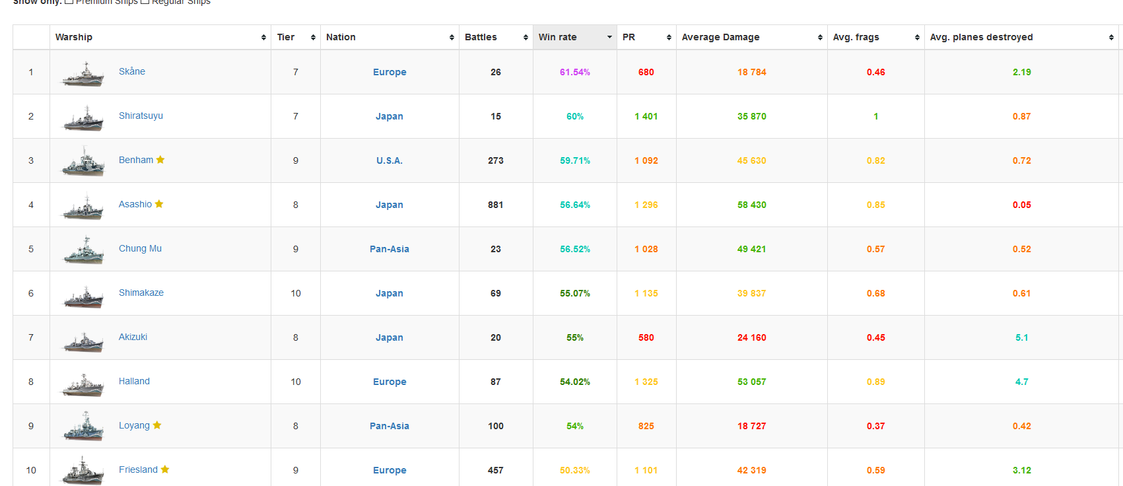
Task: Toggle the Premium Ships checkbox
Action: tap(69, 2)
